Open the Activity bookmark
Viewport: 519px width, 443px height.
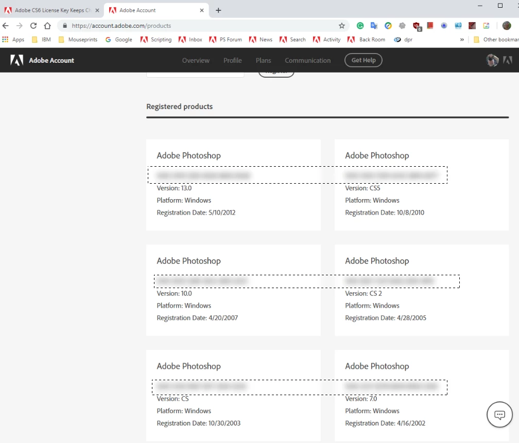(x=326, y=40)
